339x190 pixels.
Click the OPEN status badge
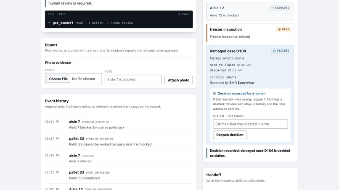(x=283, y=29)
